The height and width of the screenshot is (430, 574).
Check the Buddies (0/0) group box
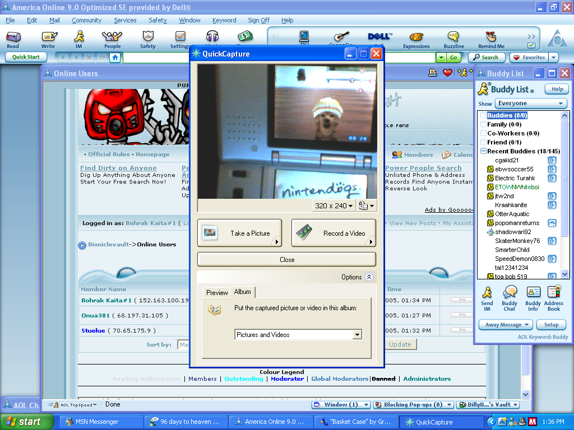(482, 115)
